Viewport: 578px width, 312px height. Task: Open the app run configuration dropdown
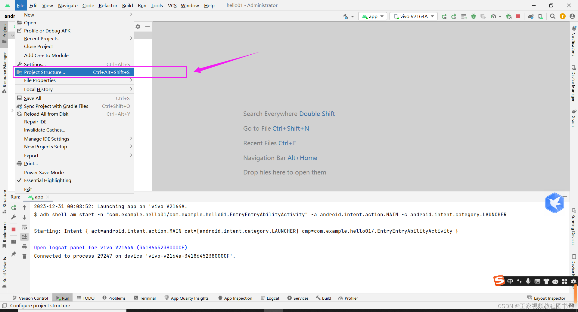click(373, 16)
